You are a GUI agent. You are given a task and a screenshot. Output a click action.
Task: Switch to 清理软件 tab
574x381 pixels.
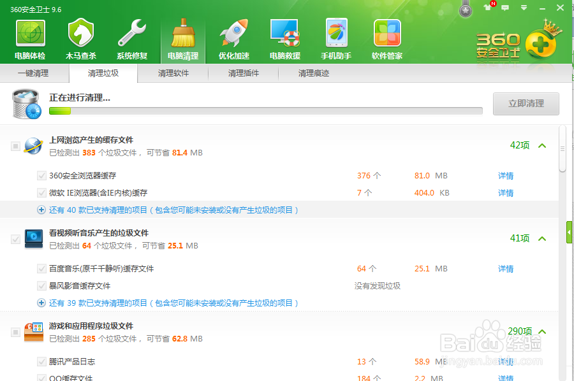pos(173,73)
